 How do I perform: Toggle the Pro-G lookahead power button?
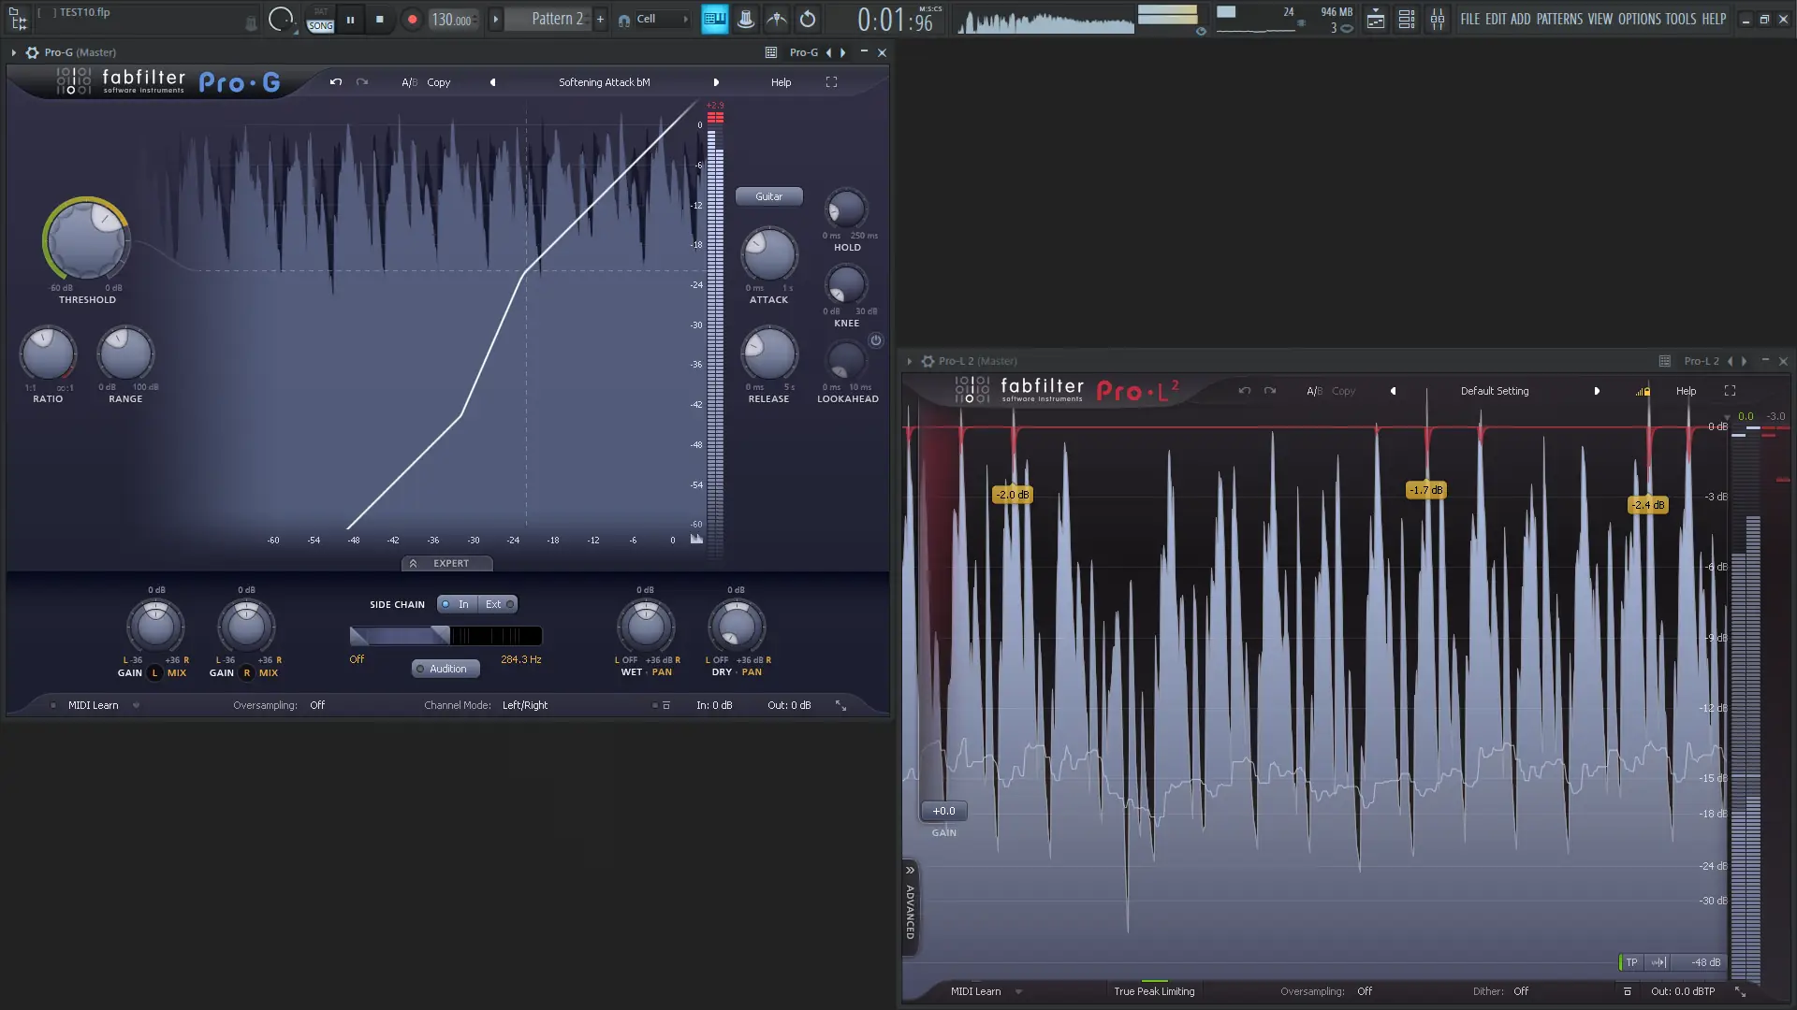[x=876, y=340]
